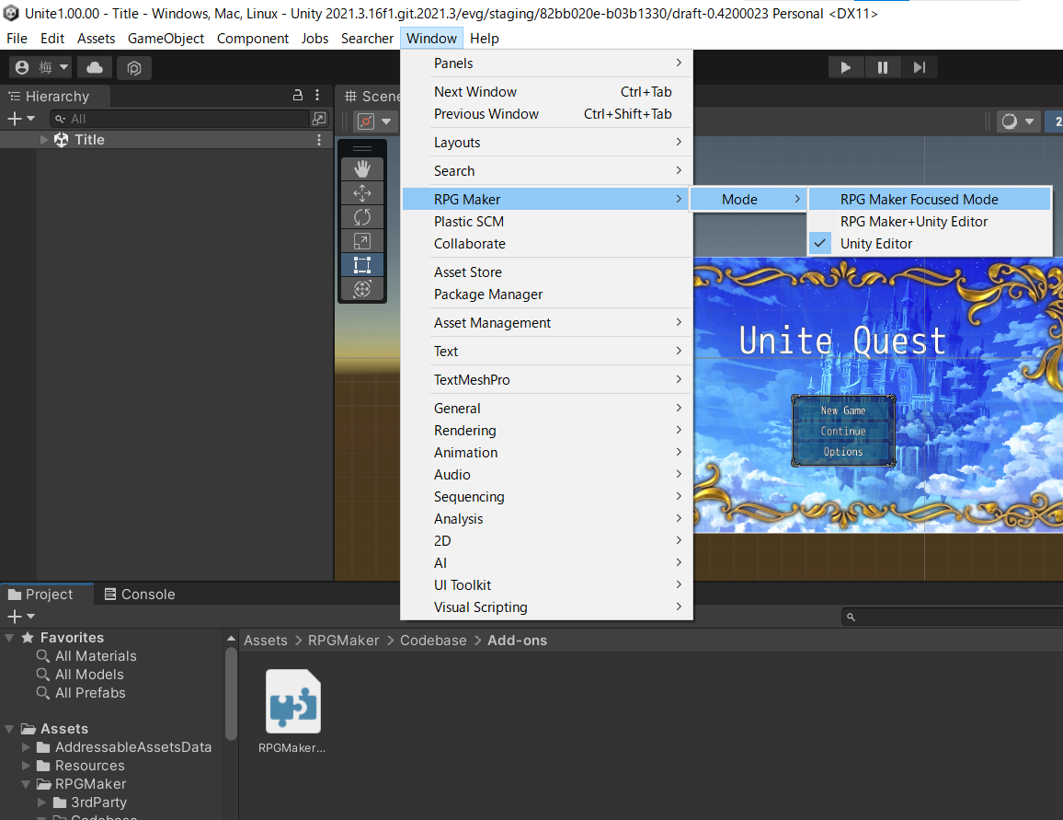This screenshot has height=820, width=1063.
Task: Select the Scale tool in Scene
Action: pos(362,241)
